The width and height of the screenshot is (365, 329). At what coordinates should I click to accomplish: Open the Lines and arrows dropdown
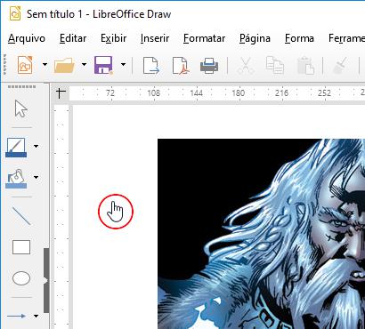click(x=36, y=316)
